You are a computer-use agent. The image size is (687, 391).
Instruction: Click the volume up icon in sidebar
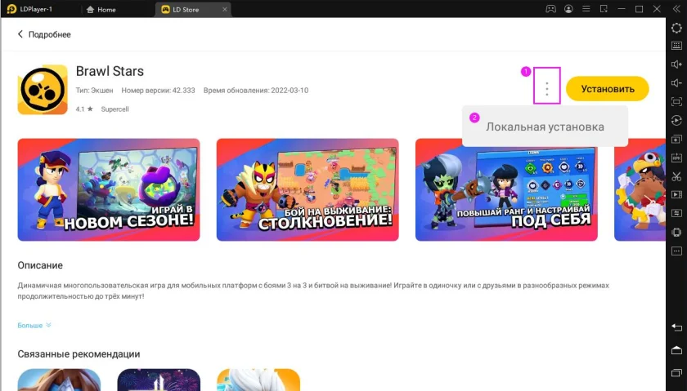coord(676,64)
